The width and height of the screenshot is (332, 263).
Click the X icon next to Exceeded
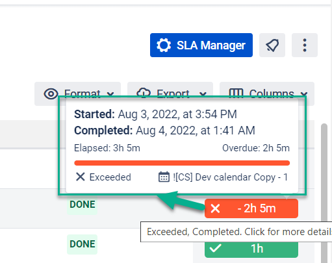click(81, 177)
